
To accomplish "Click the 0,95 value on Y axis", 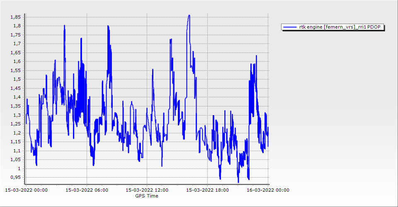I will click(15, 178).
